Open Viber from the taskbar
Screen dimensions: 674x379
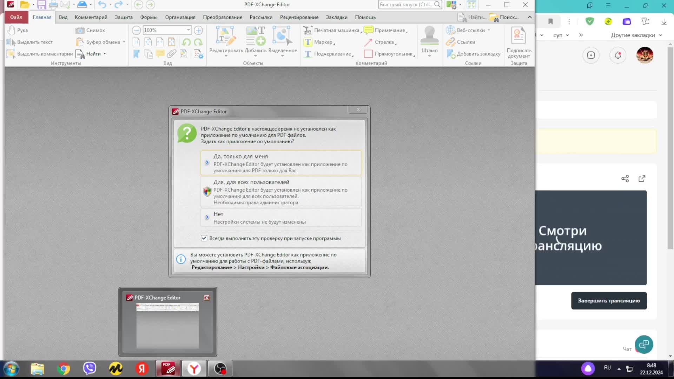90,368
